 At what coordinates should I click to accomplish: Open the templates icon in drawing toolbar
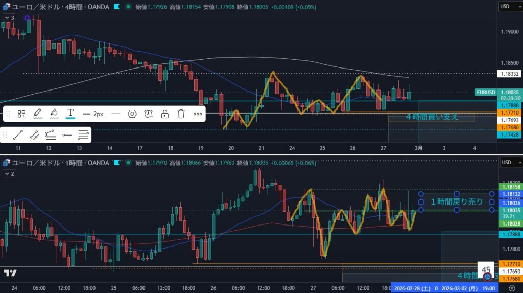pos(21,114)
